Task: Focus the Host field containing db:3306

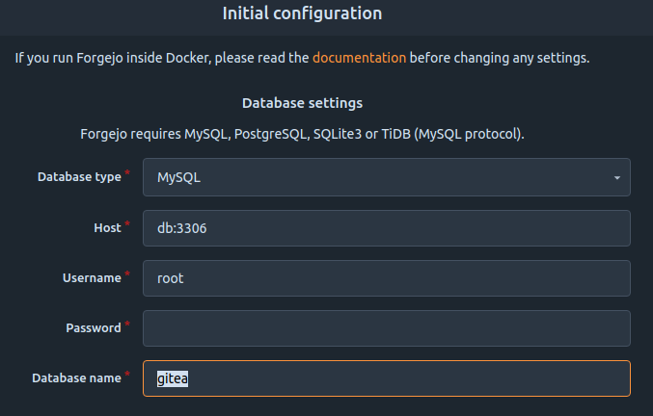Action: coord(387,228)
